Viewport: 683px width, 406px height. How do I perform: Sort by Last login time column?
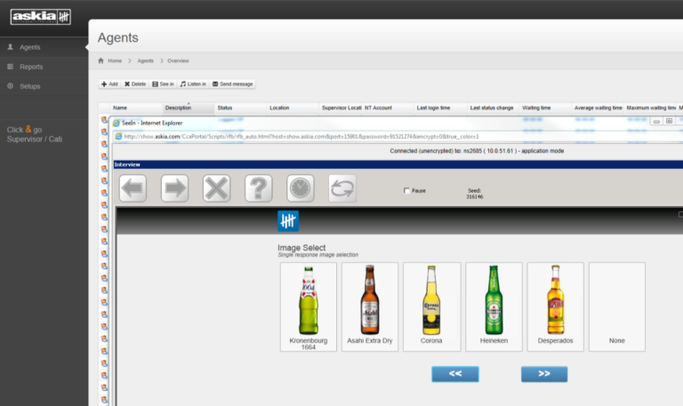440,107
